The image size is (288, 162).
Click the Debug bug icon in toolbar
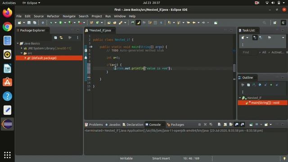(51, 23)
